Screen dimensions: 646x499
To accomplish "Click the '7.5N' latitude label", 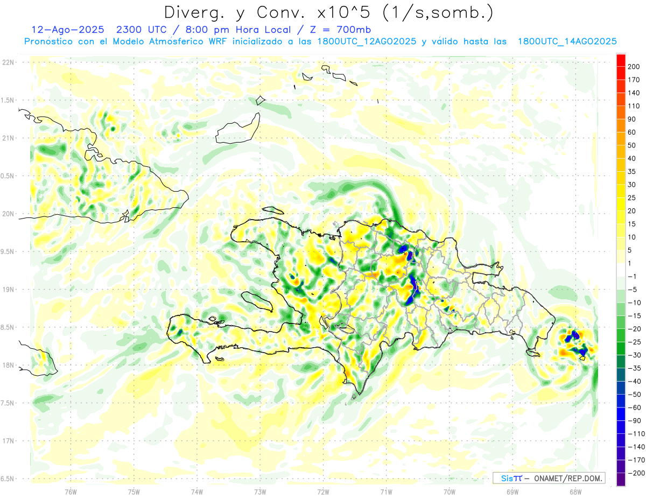I will pyautogui.click(x=8, y=403).
